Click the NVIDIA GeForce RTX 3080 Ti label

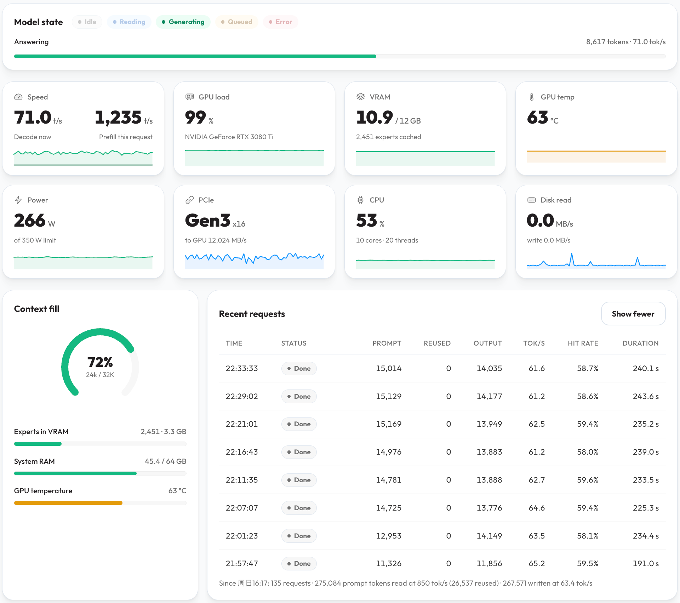tap(229, 137)
